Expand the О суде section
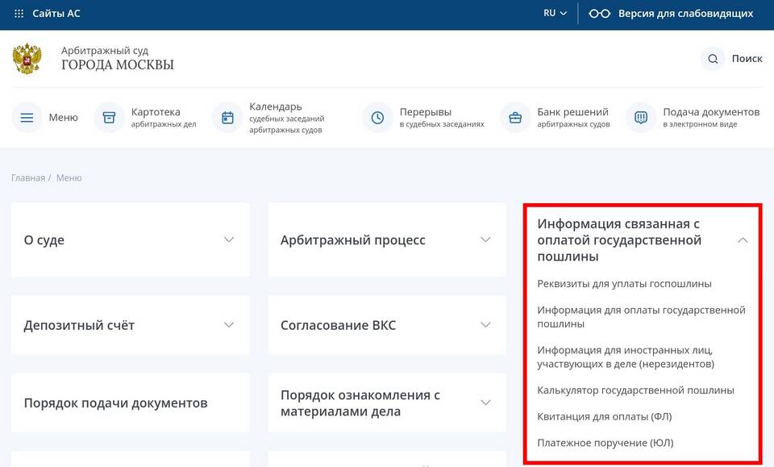Image resolution: width=774 pixels, height=467 pixels. [x=229, y=240]
